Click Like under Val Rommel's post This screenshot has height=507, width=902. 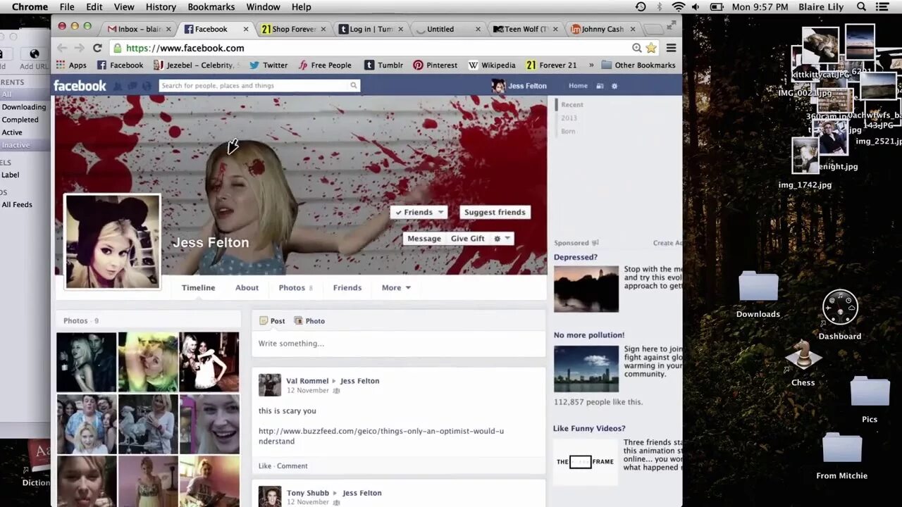[x=265, y=465]
